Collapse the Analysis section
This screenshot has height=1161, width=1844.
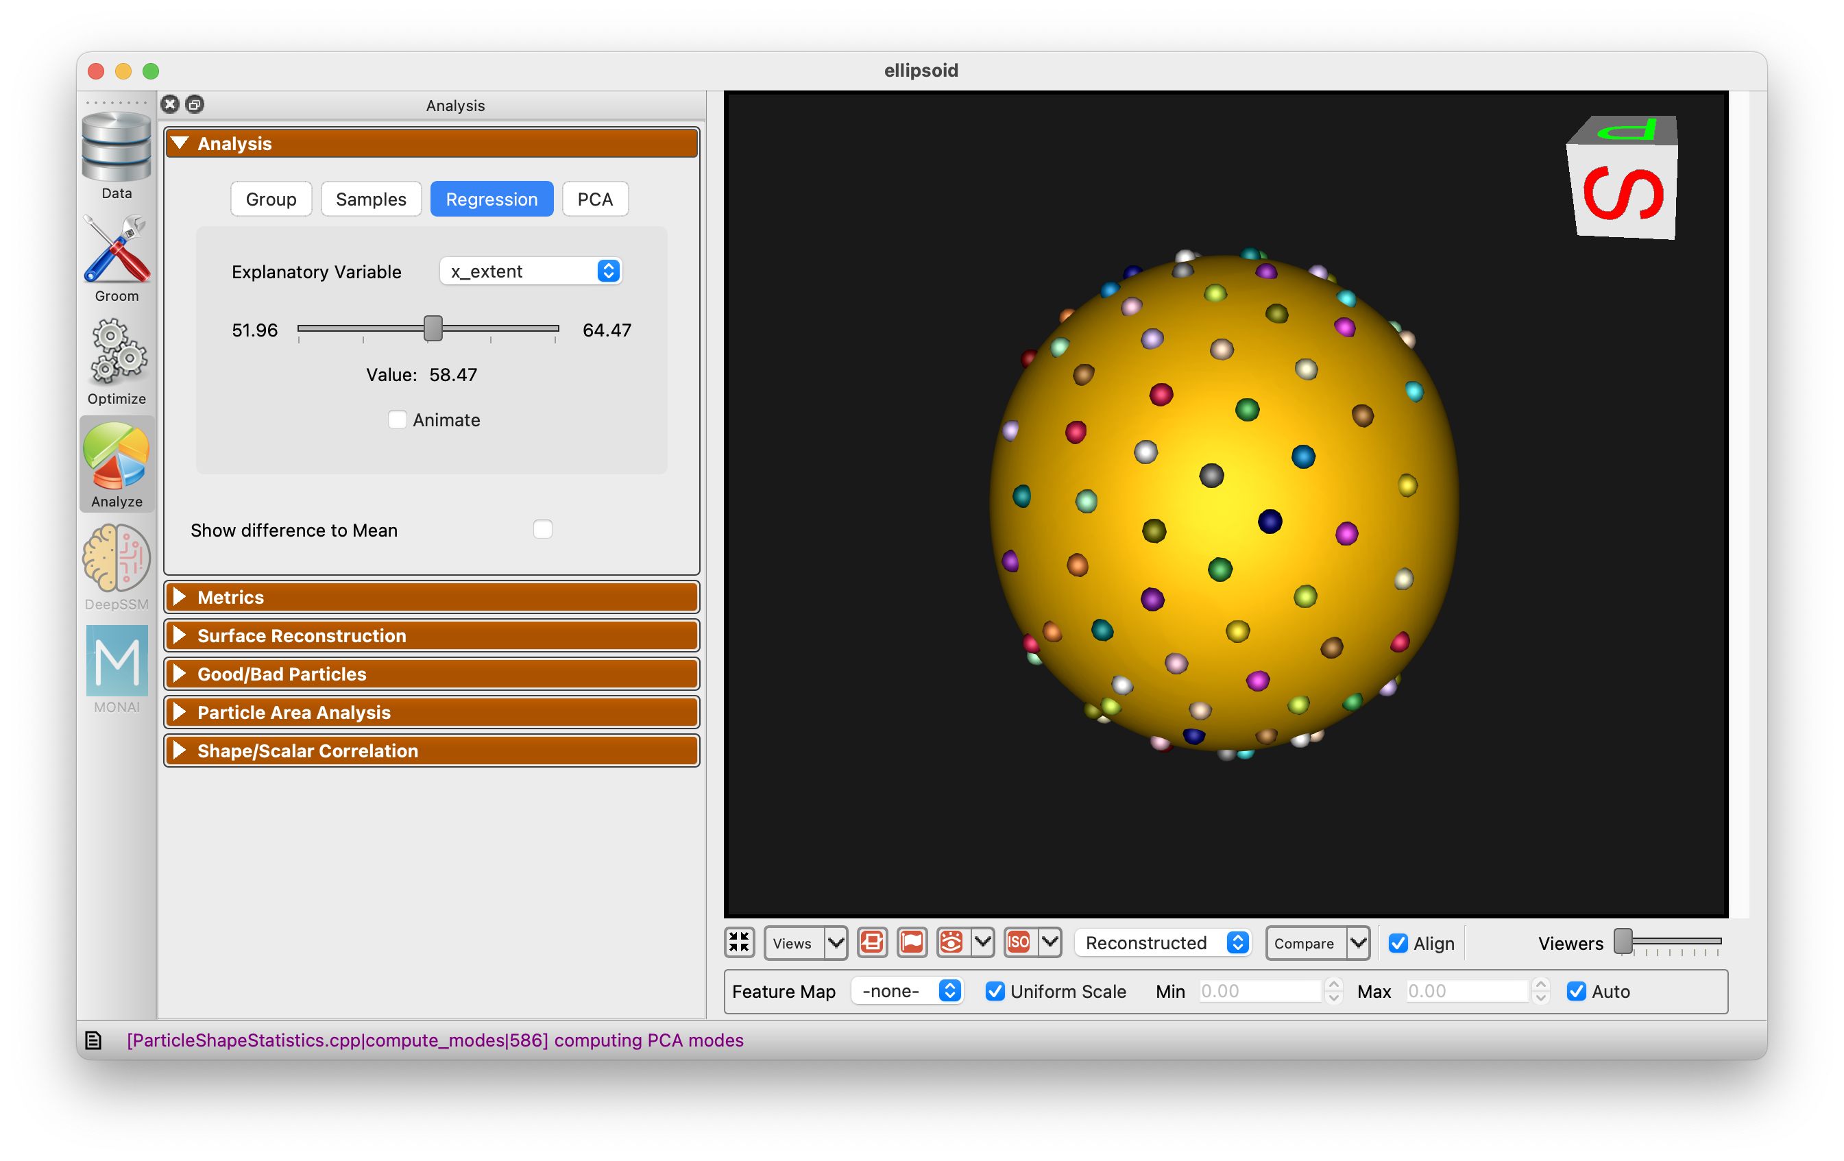[x=432, y=143]
